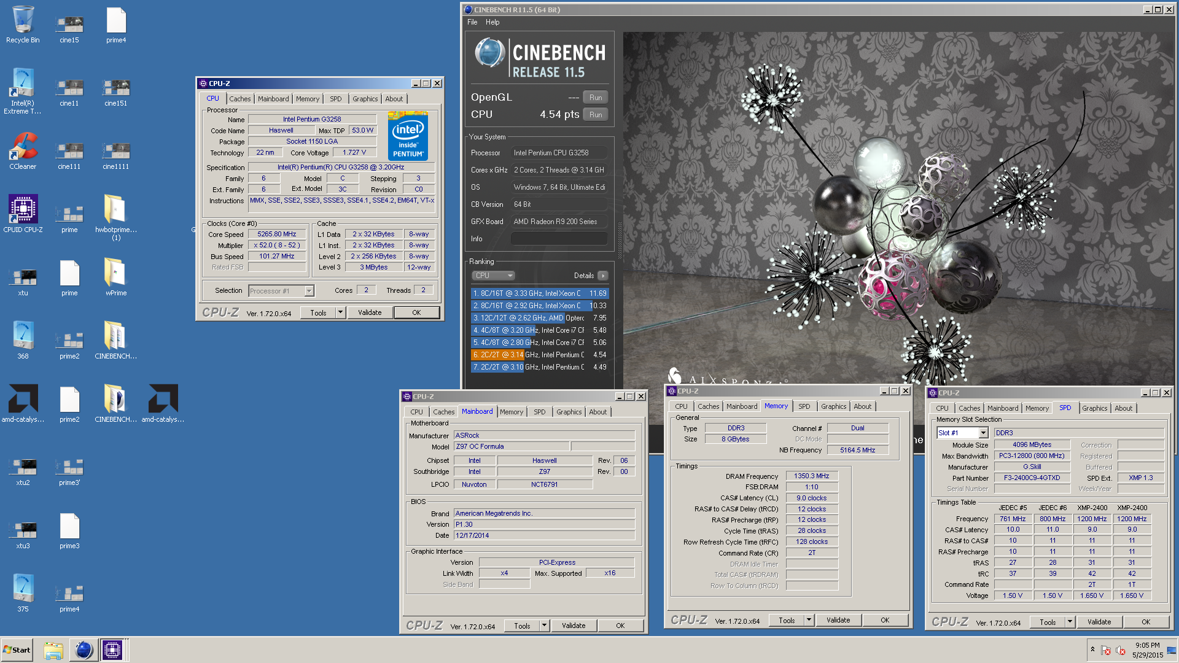The image size is (1179, 663).
Task: Click OK in the Mainboard CPU-Z window
Action: click(620, 626)
